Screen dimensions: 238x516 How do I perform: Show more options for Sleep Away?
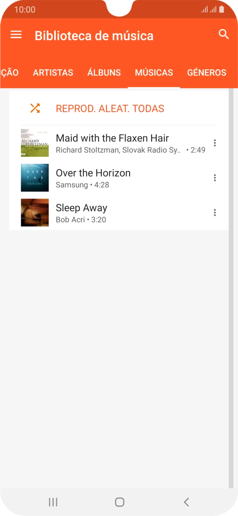(x=214, y=213)
